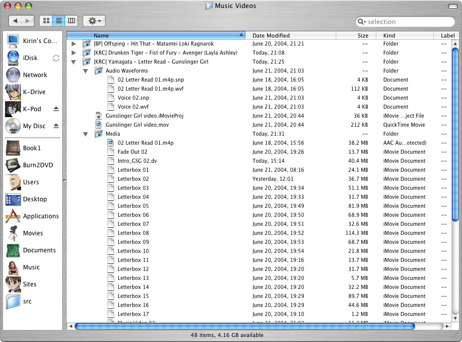This screenshot has height=342, width=462.
Task: Switch to column view mode
Action: coord(71,21)
